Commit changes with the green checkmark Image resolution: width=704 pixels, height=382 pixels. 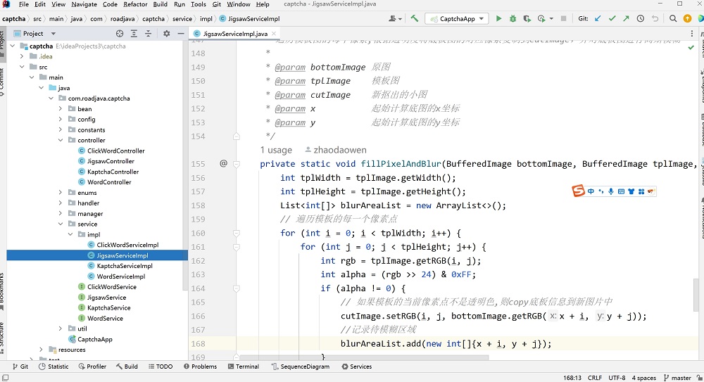[612, 18]
